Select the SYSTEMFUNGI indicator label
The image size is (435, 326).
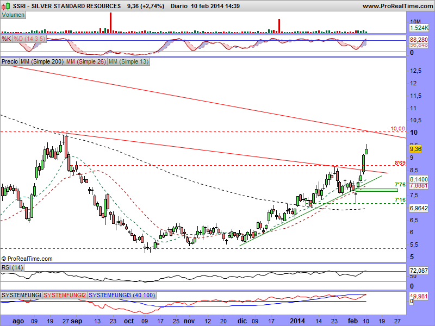(21, 295)
